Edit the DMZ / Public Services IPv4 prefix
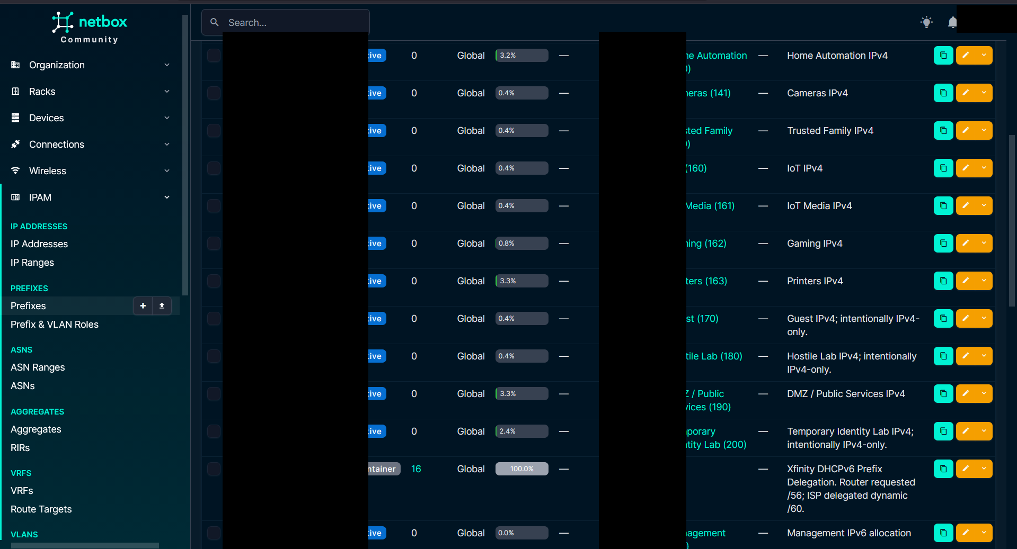 [x=966, y=394]
